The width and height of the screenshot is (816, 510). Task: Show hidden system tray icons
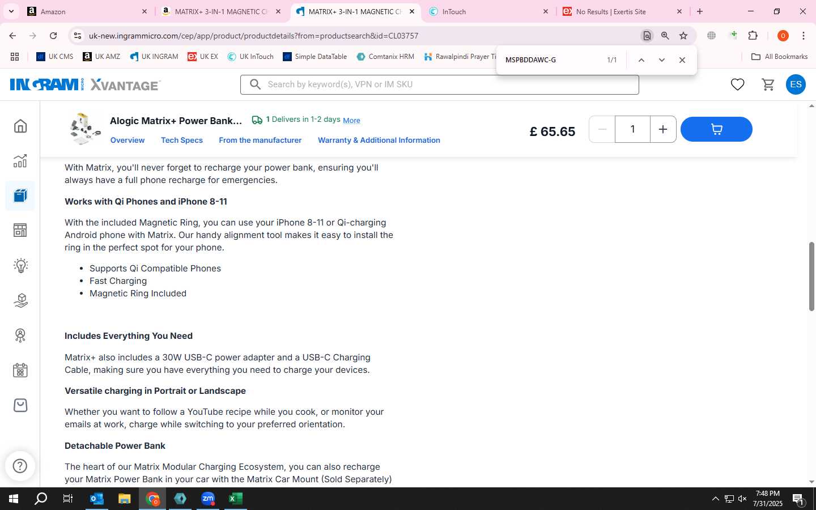click(715, 499)
